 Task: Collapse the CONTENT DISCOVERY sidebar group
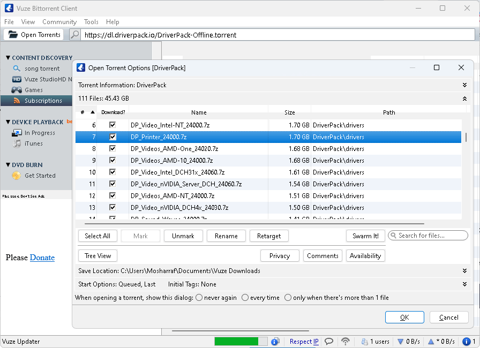coord(8,57)
